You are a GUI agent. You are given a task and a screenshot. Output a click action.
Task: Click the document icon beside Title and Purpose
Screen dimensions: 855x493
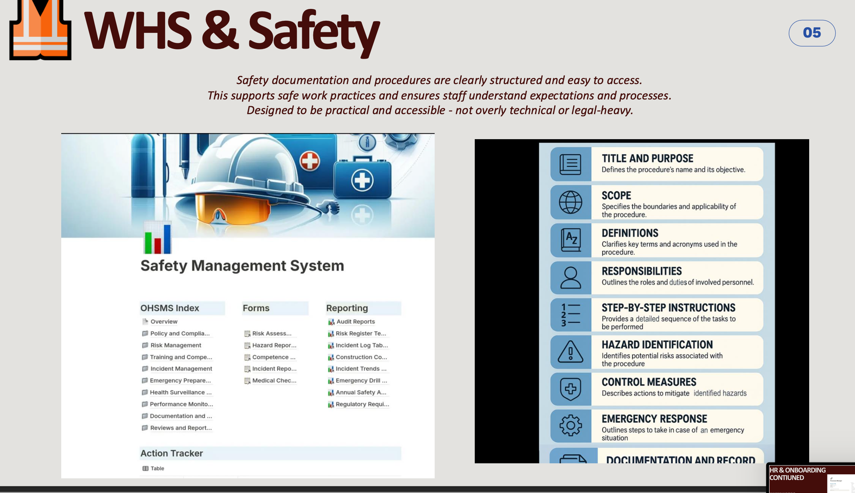(x=570, y=164)
